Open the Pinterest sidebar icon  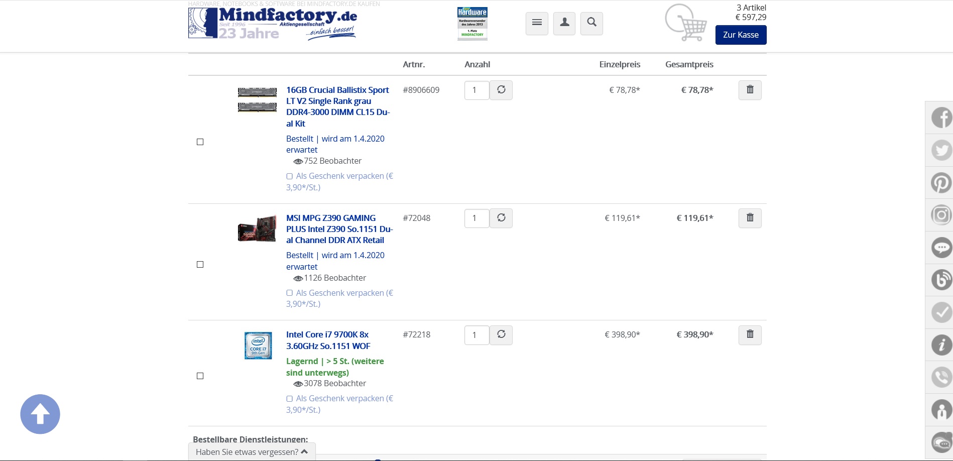coord(941,182)
